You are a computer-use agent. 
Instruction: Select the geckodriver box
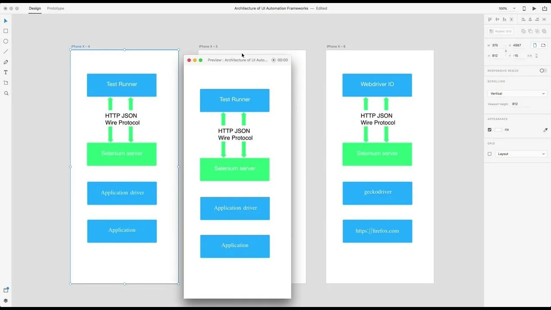coord(378,193)
